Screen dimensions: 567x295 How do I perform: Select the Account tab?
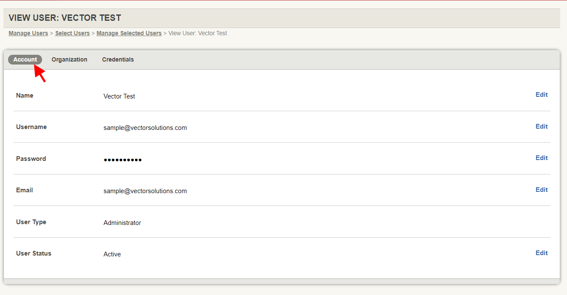pos(25,59)
